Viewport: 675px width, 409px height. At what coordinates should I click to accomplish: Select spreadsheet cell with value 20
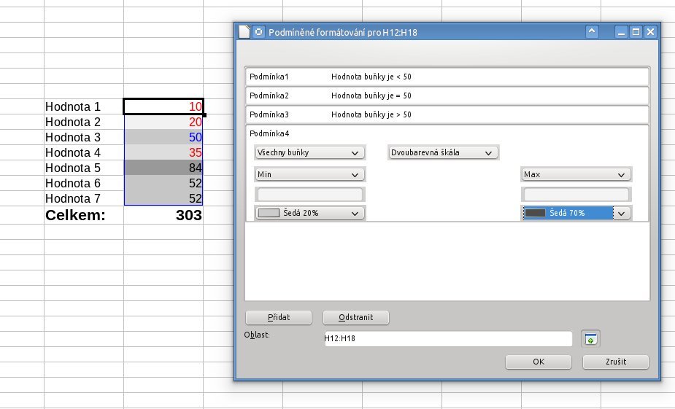pos(163,122)
